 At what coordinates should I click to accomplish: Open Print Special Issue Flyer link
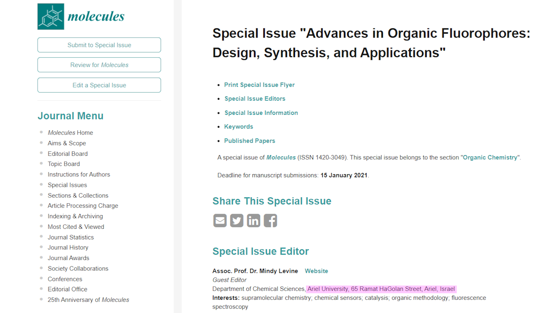click(259, 85)
